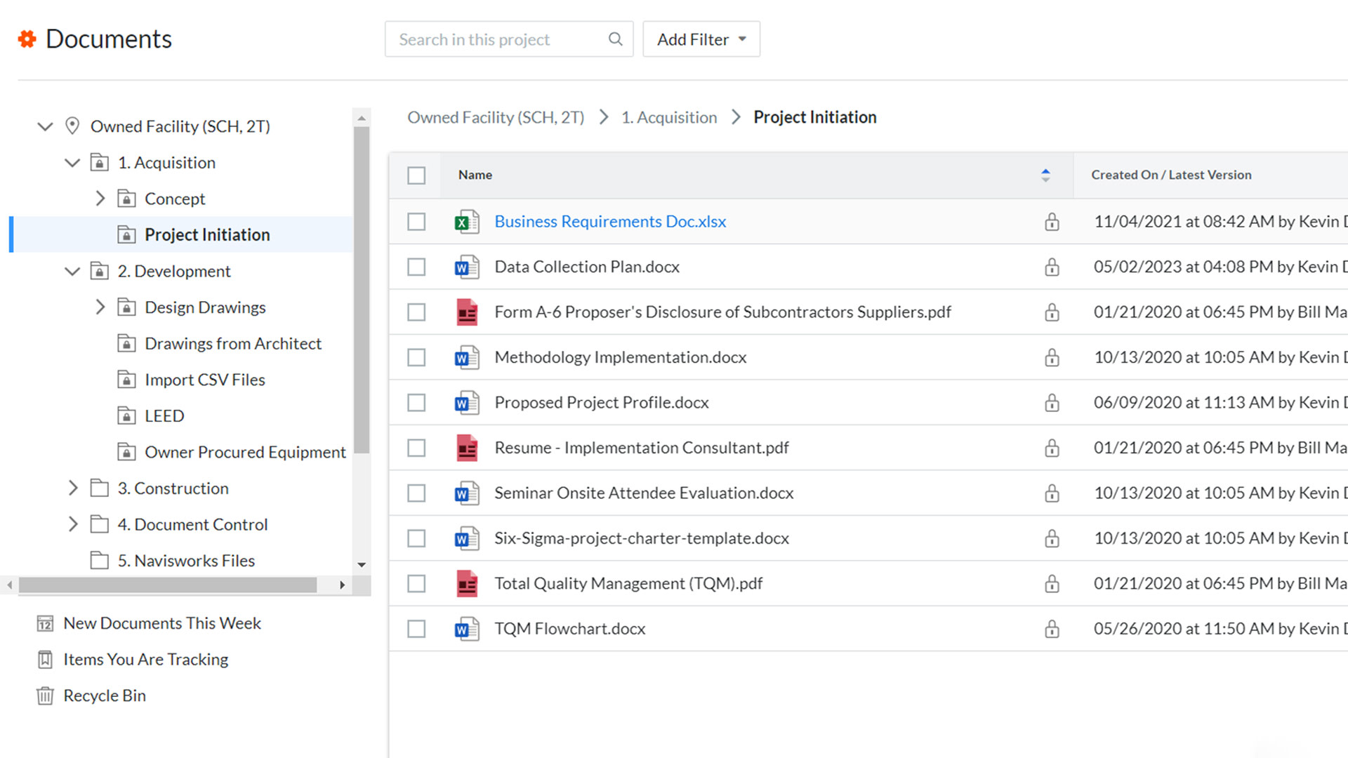Click the calendar icon beside New Documents This Week
Screen dimensions: 1348x758
[44, 623]
